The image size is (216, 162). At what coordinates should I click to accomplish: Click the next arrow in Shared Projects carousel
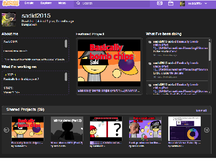coord(207,130)
